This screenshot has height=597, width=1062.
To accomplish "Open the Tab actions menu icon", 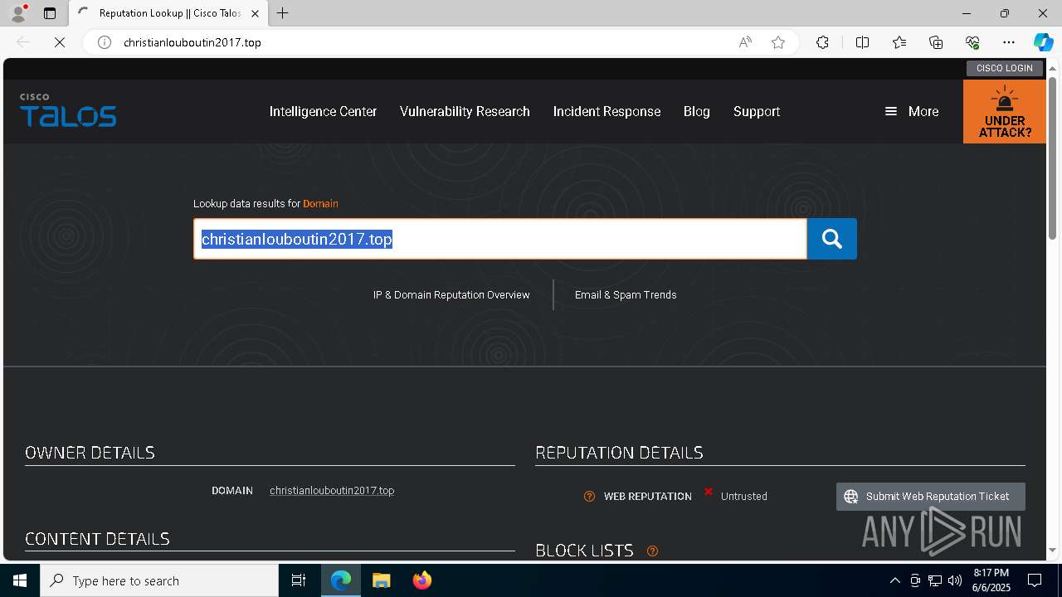I will 50,13.
